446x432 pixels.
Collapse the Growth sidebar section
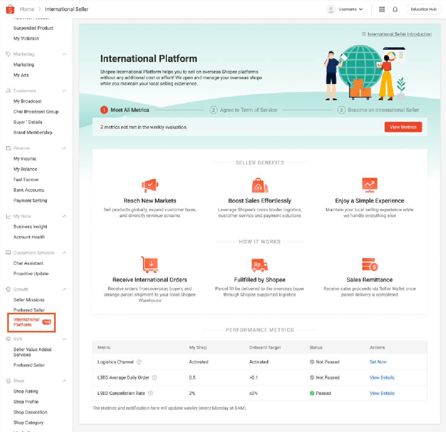point(64,290)
